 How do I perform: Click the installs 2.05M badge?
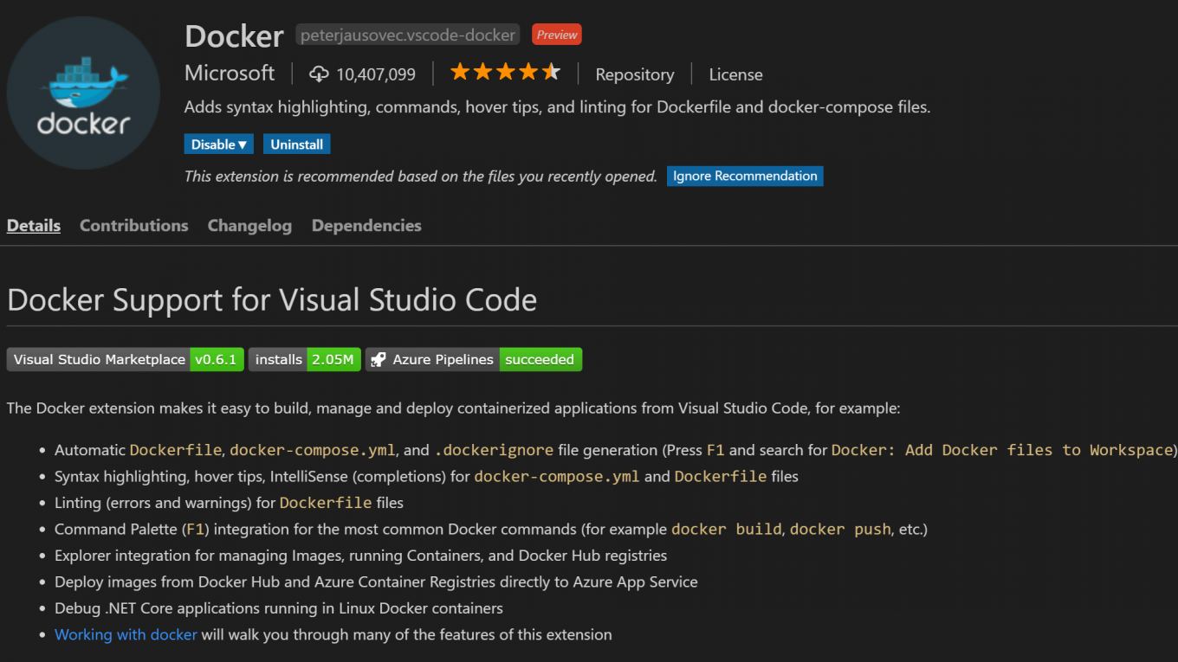tap(304, 359)
